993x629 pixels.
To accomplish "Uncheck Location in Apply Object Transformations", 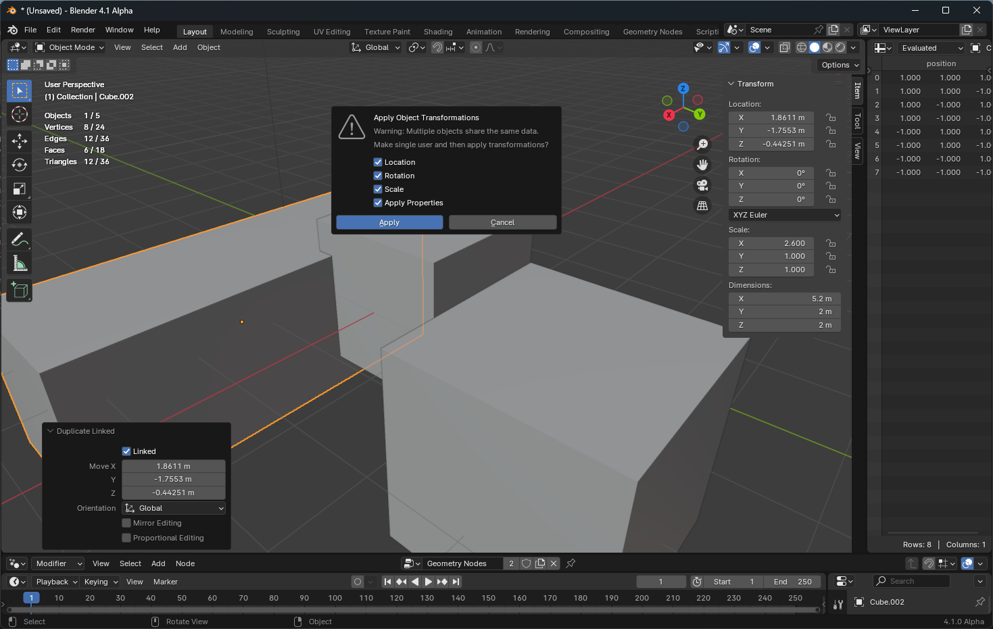I will pyautogui.click(x=378, y=162).
